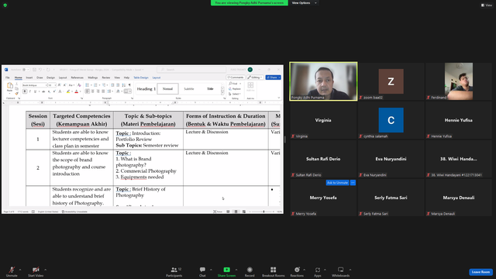Image resolution: width=496 pixels, height=279 pixels.
Task: Open the Participants panel
Action: pyautogui.click(x=174, y=271)
